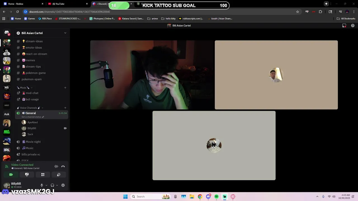358x201 pixels.
Task: Open Discord help question mark
Action: pos(353,25)
